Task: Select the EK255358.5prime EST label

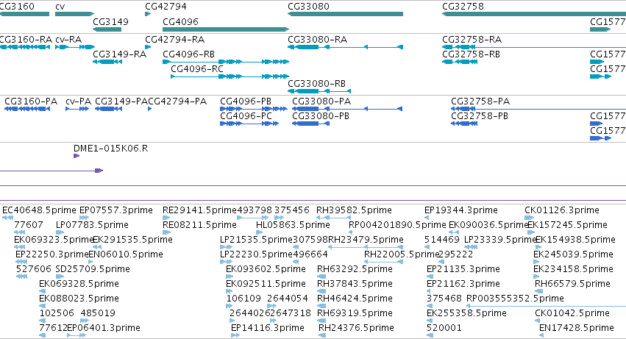Action: tap(466, 314)
